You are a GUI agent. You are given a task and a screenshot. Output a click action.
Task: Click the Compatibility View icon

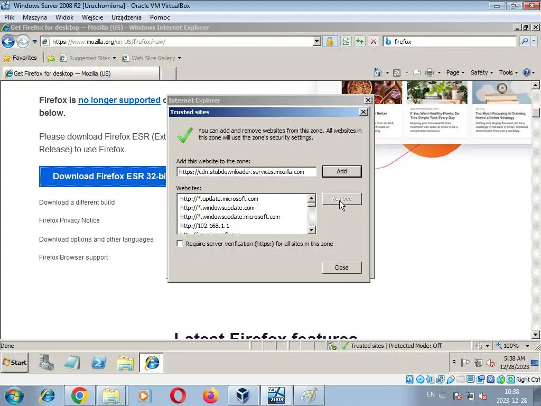(346, 41)
